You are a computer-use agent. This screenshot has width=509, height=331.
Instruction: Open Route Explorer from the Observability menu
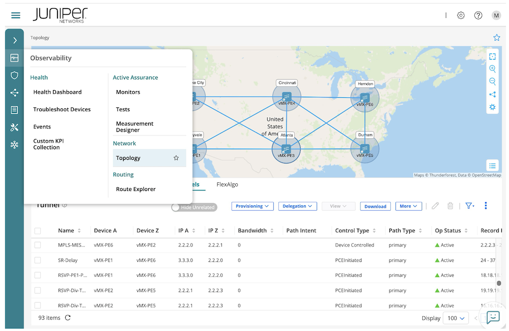pos(135,189)
